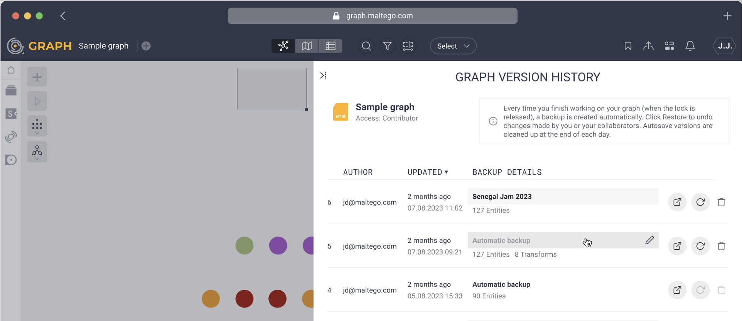Open the filter tool
742x321 pixels.
[x=387, y=46]
